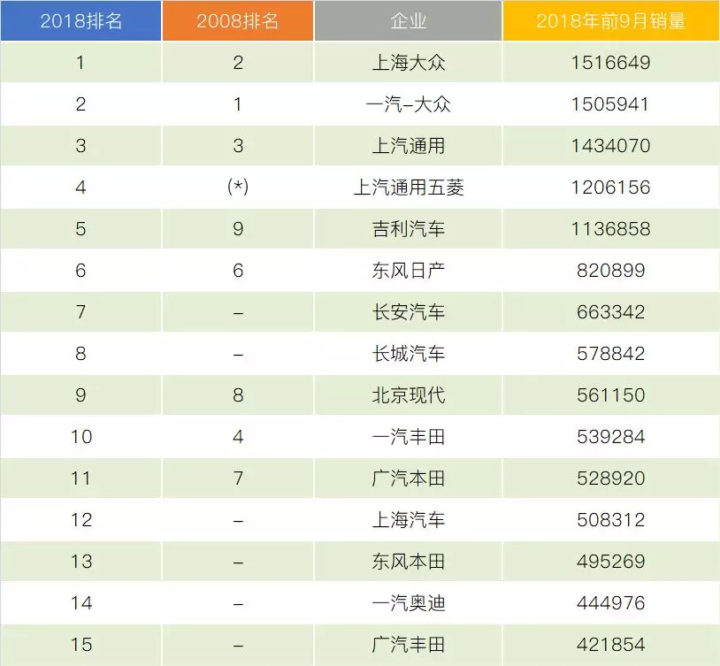This screenshot has height=666, width=720.
Task: Click the 2008排名 column header
Action: 238,20
